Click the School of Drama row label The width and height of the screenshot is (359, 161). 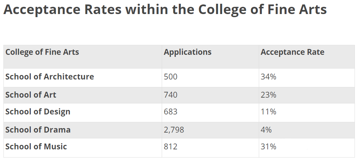coord(38,130)
